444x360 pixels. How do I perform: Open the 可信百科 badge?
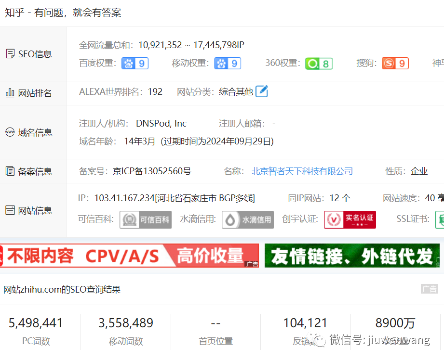[146, 219]
